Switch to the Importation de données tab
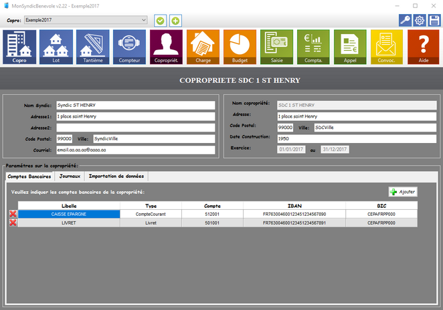443x310 pixels. [115, 176]
